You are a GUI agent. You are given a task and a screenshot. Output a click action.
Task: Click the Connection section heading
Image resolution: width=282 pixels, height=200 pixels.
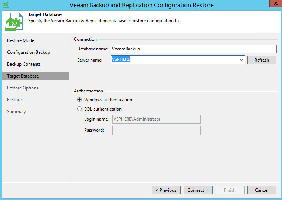click(85, 39)
